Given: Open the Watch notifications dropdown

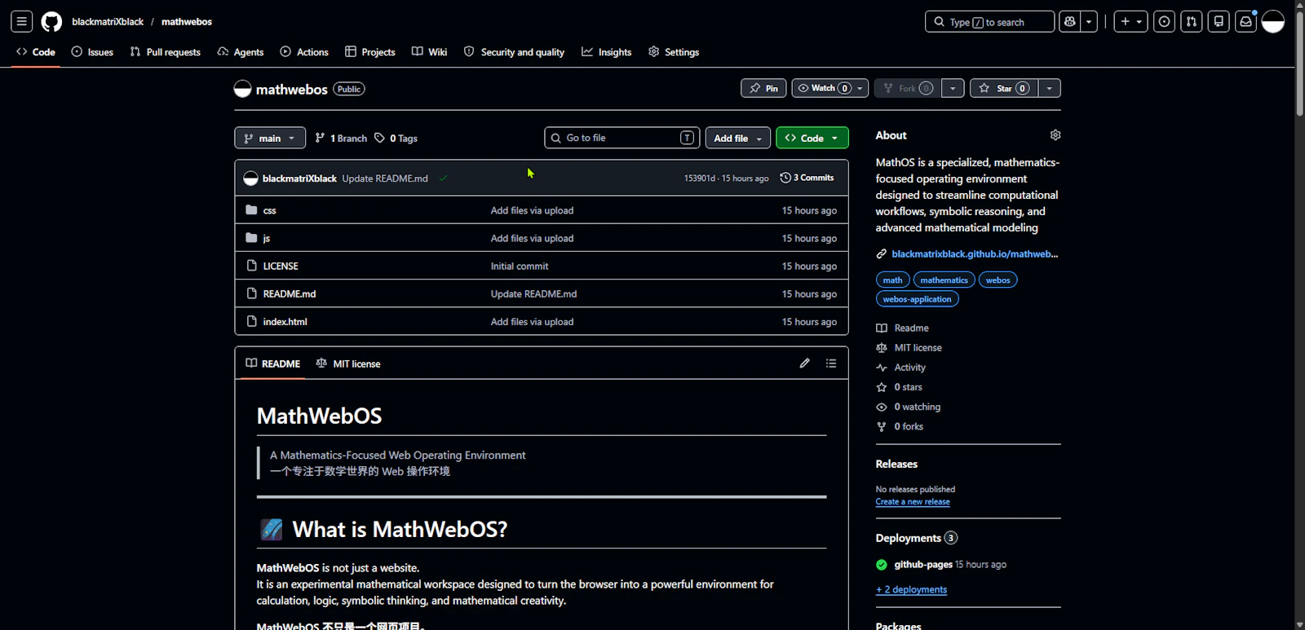Looking at the screenshot, I should [830, 88].
